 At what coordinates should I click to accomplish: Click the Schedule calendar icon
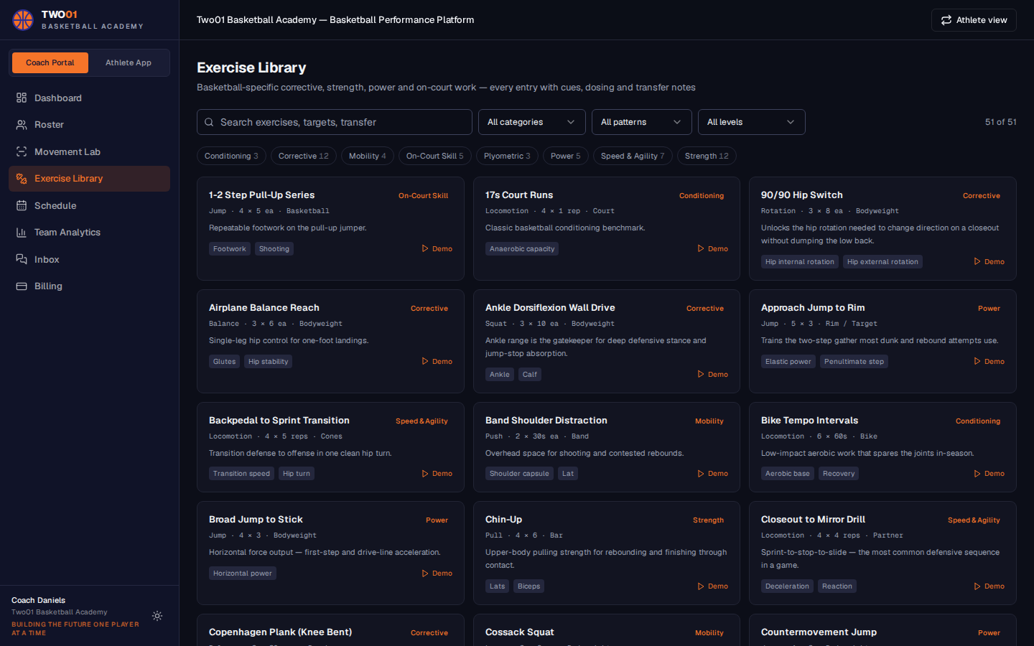(x=22, y=205)
